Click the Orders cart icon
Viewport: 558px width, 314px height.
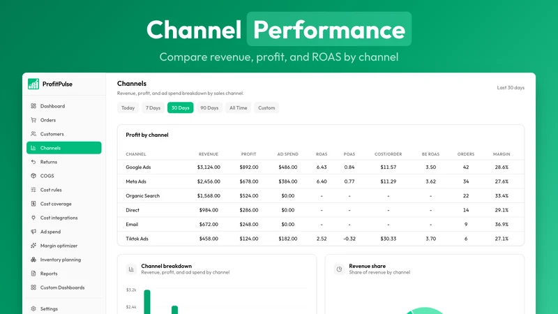pyautogui.click(x=33, y=120)
